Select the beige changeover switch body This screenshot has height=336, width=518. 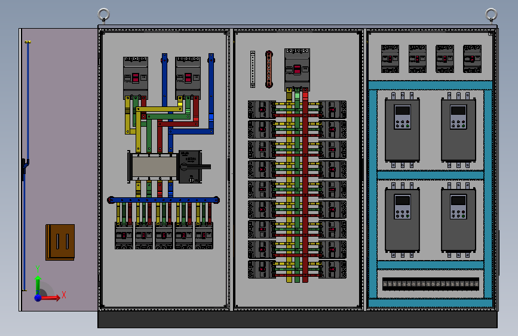[x=154, y=167]
